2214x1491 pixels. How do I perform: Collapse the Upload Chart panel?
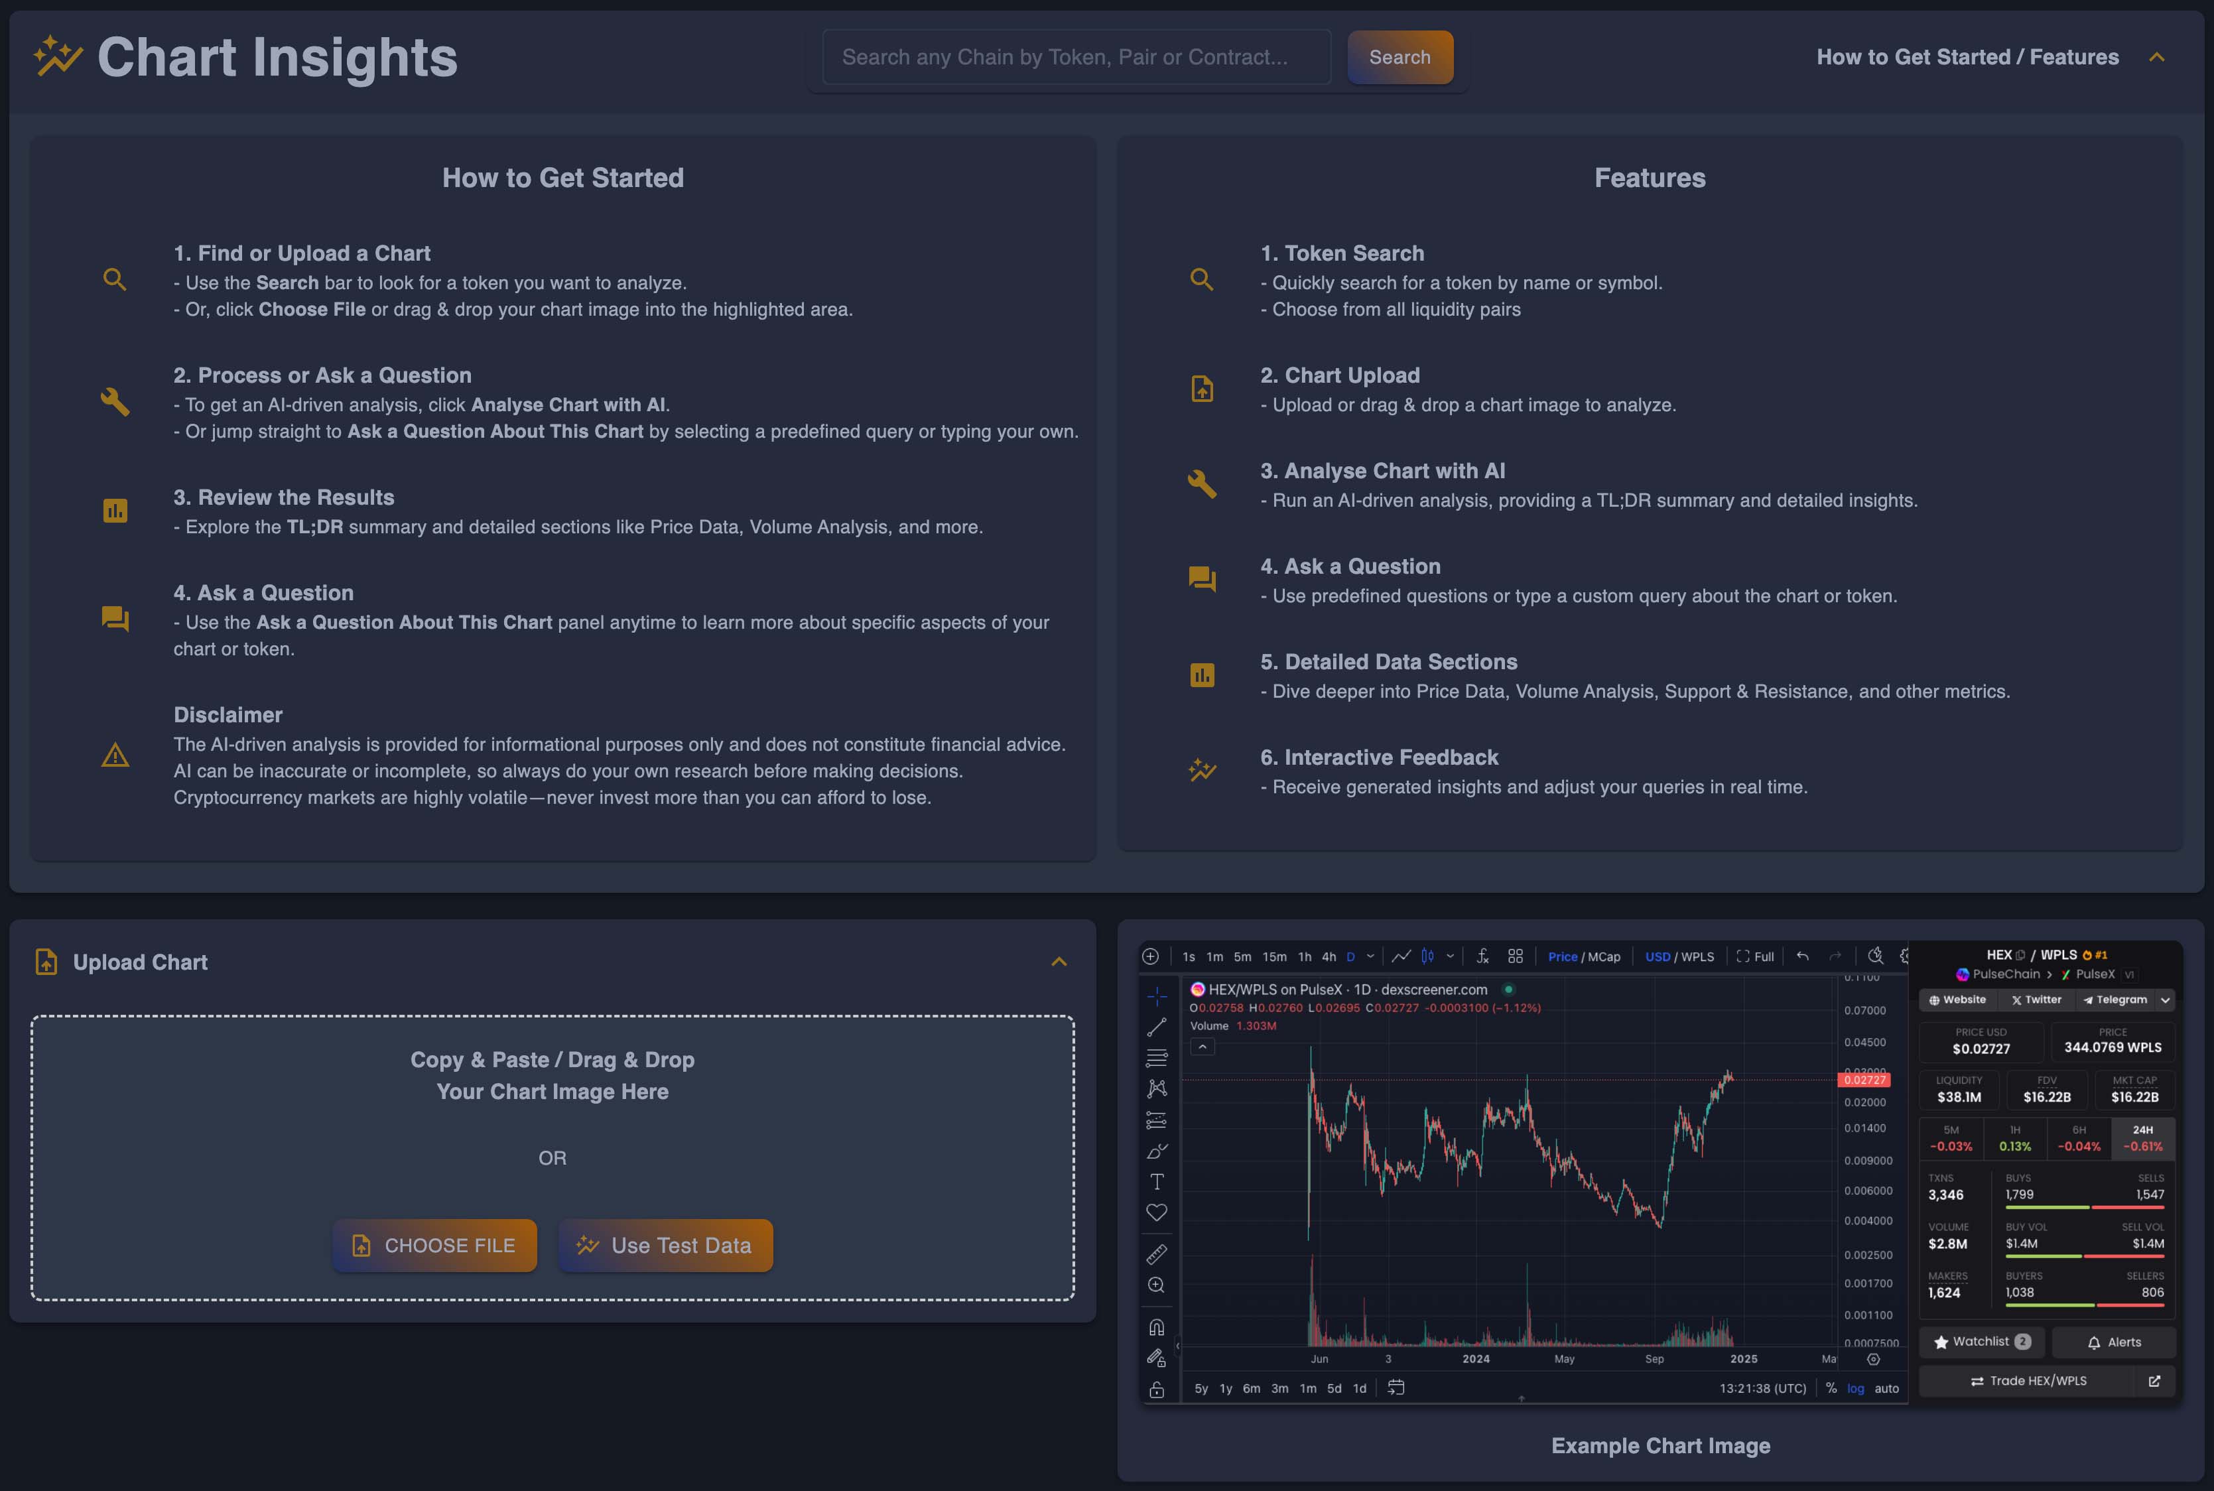coord(1059,962)
